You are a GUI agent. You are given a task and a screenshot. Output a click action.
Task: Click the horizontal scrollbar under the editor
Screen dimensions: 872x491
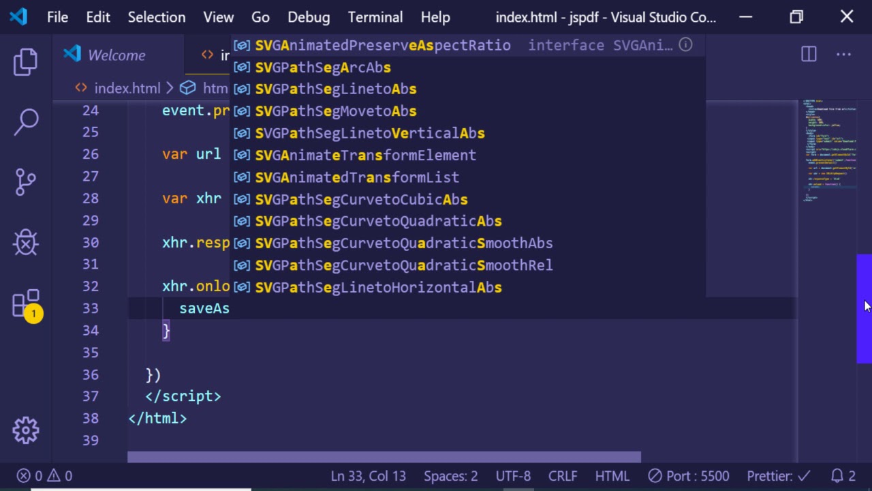point(384,457)
